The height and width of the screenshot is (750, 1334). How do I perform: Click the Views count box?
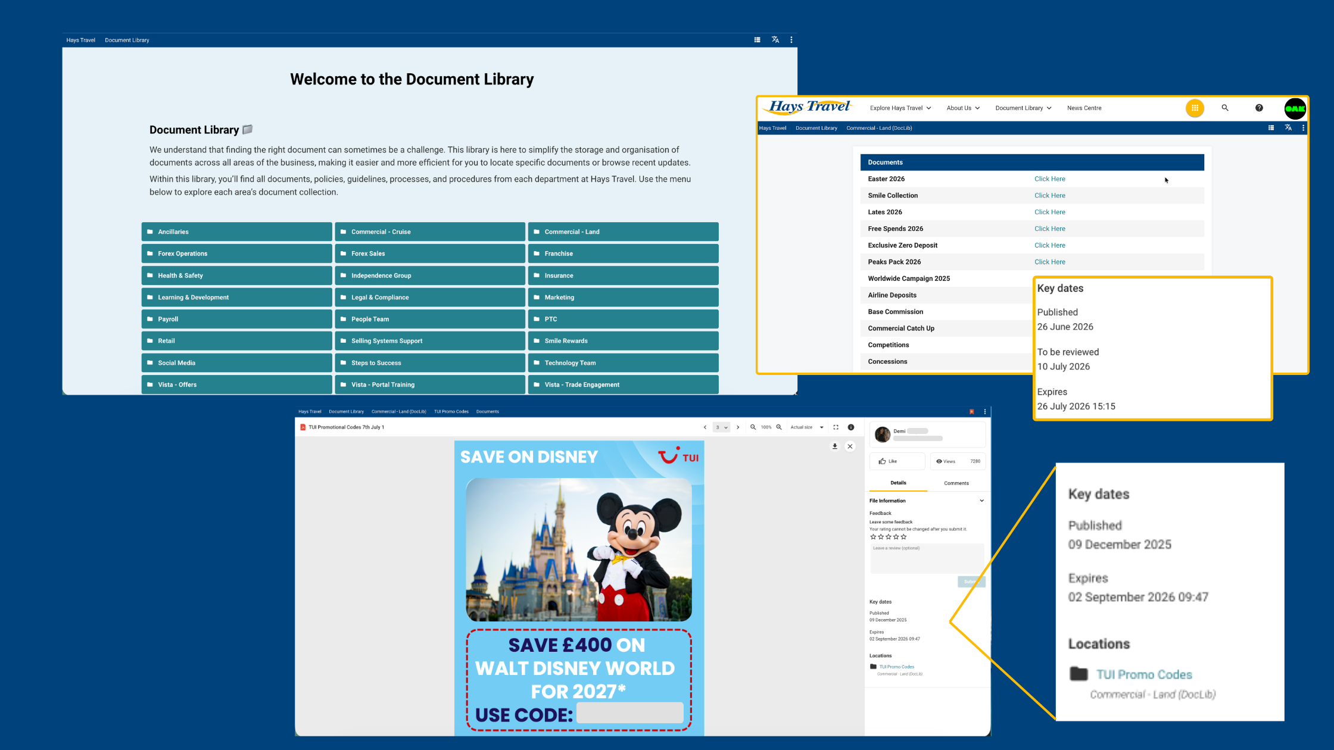click(958, 461)
